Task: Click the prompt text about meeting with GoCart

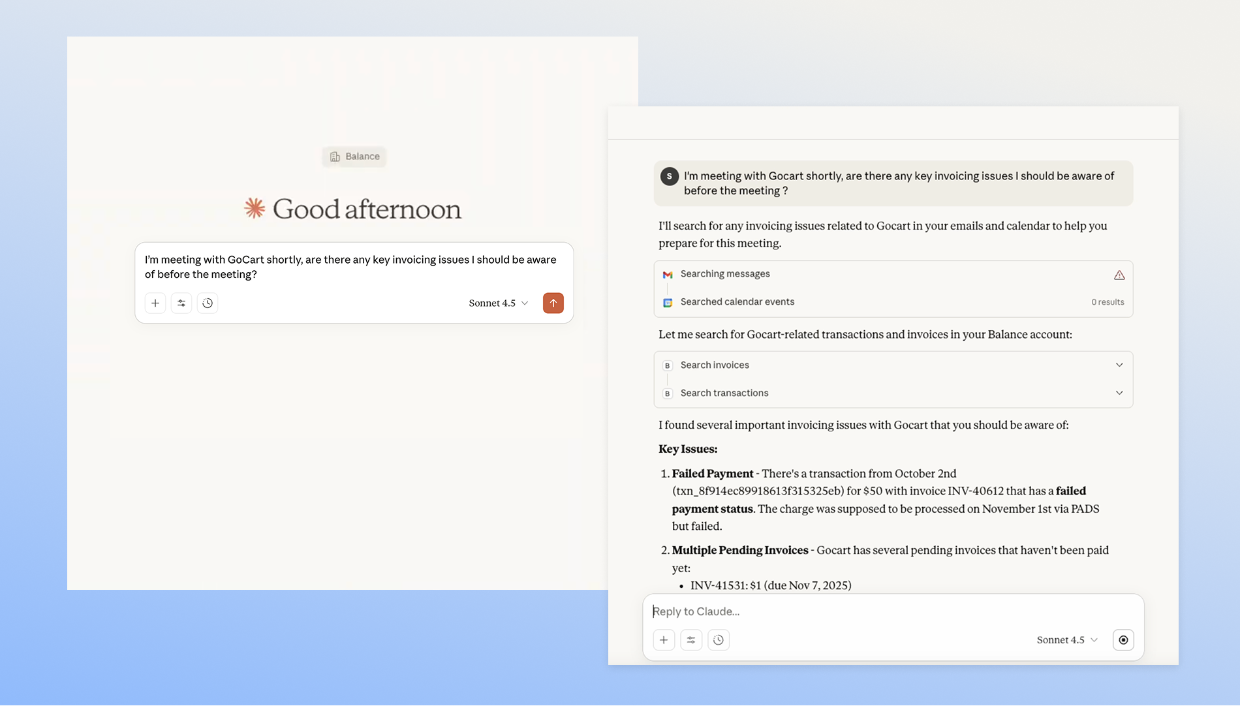Action: point(350,267)
